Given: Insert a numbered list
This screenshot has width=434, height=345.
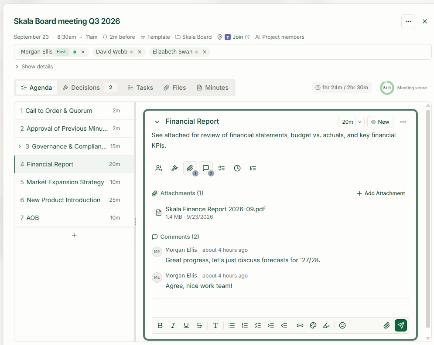Looking at the screenshot, I should 245,326.
